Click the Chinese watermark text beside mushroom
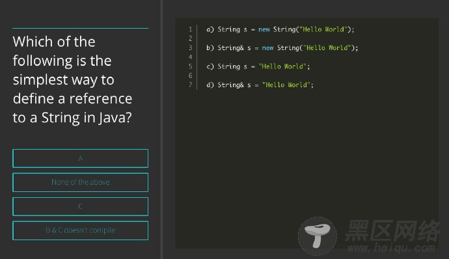The height and width of the screenshot is (259, 449). point(392,230)
